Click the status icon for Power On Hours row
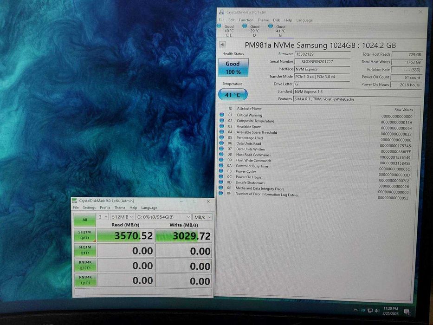 point(221,176)
